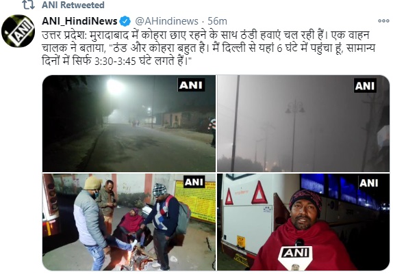Click the yellow notice board in the bonfire photo

(195, 202)
